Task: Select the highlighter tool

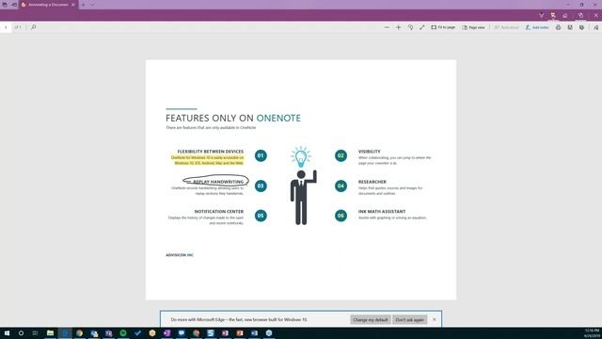Action: pos(553,15)
